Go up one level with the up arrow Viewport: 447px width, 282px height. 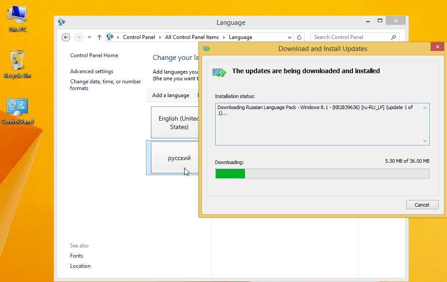99,37
